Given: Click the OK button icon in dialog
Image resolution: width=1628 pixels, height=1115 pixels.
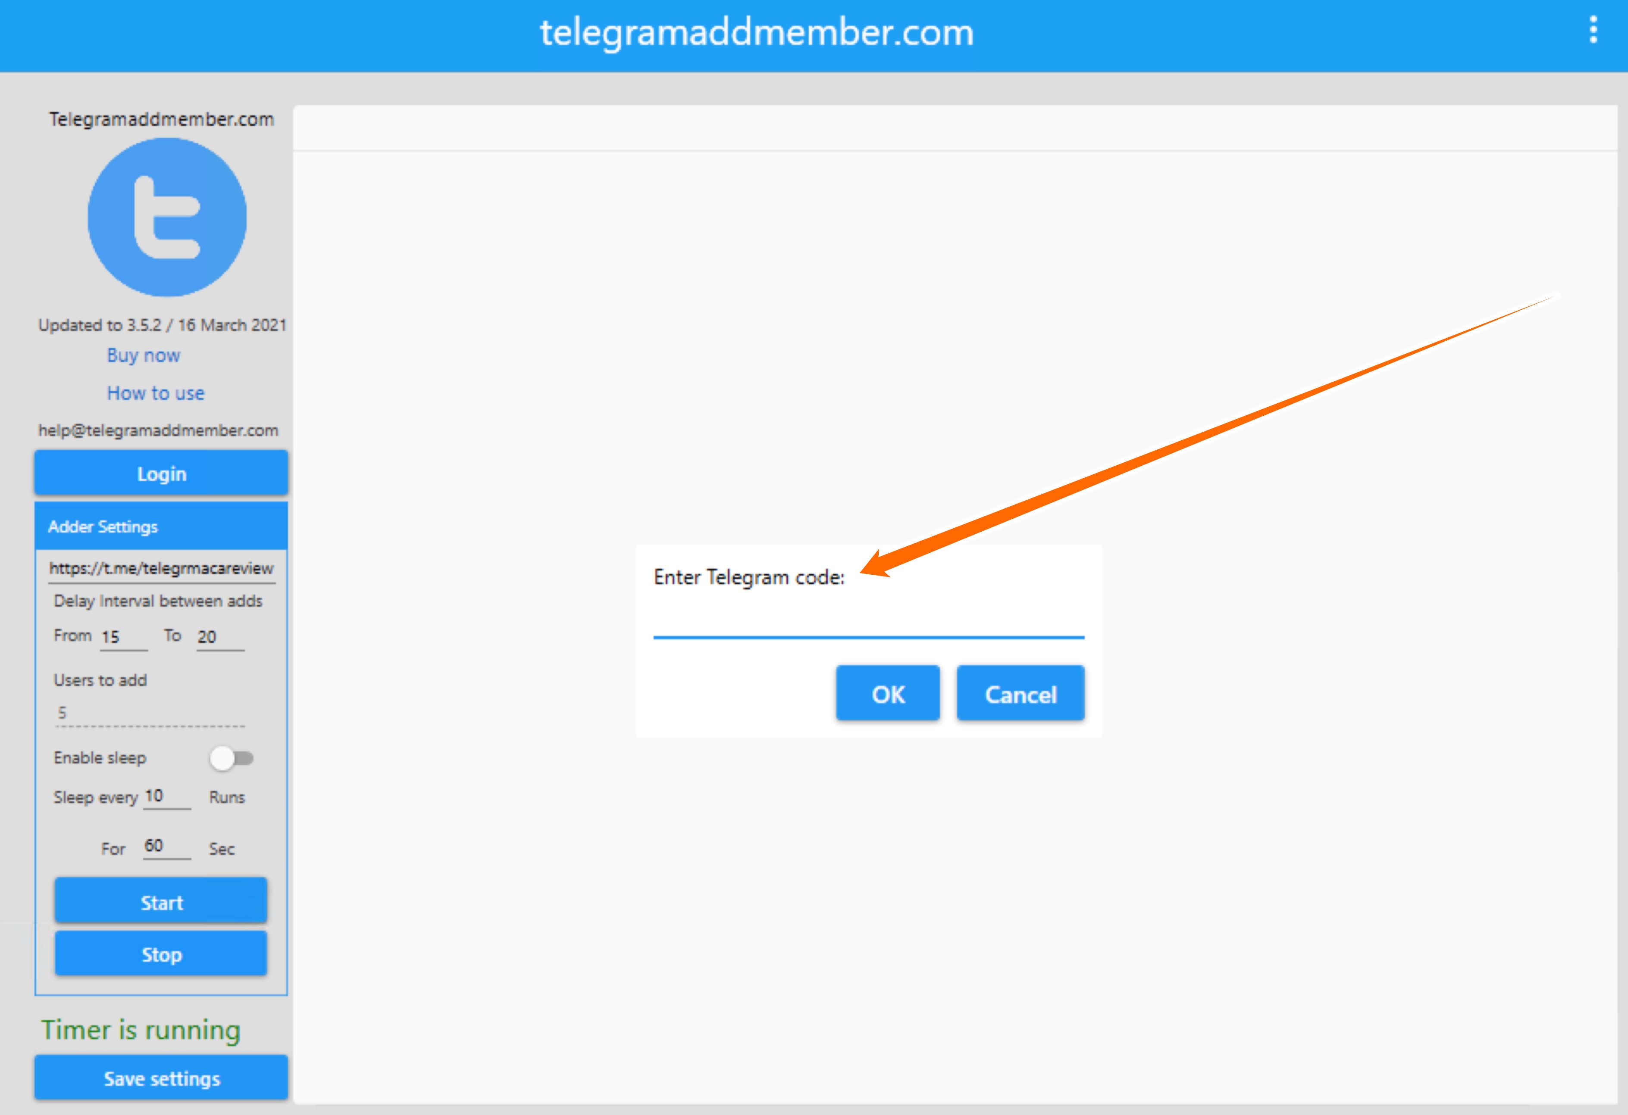Looking at the screenshot, I should pos(888,695).
